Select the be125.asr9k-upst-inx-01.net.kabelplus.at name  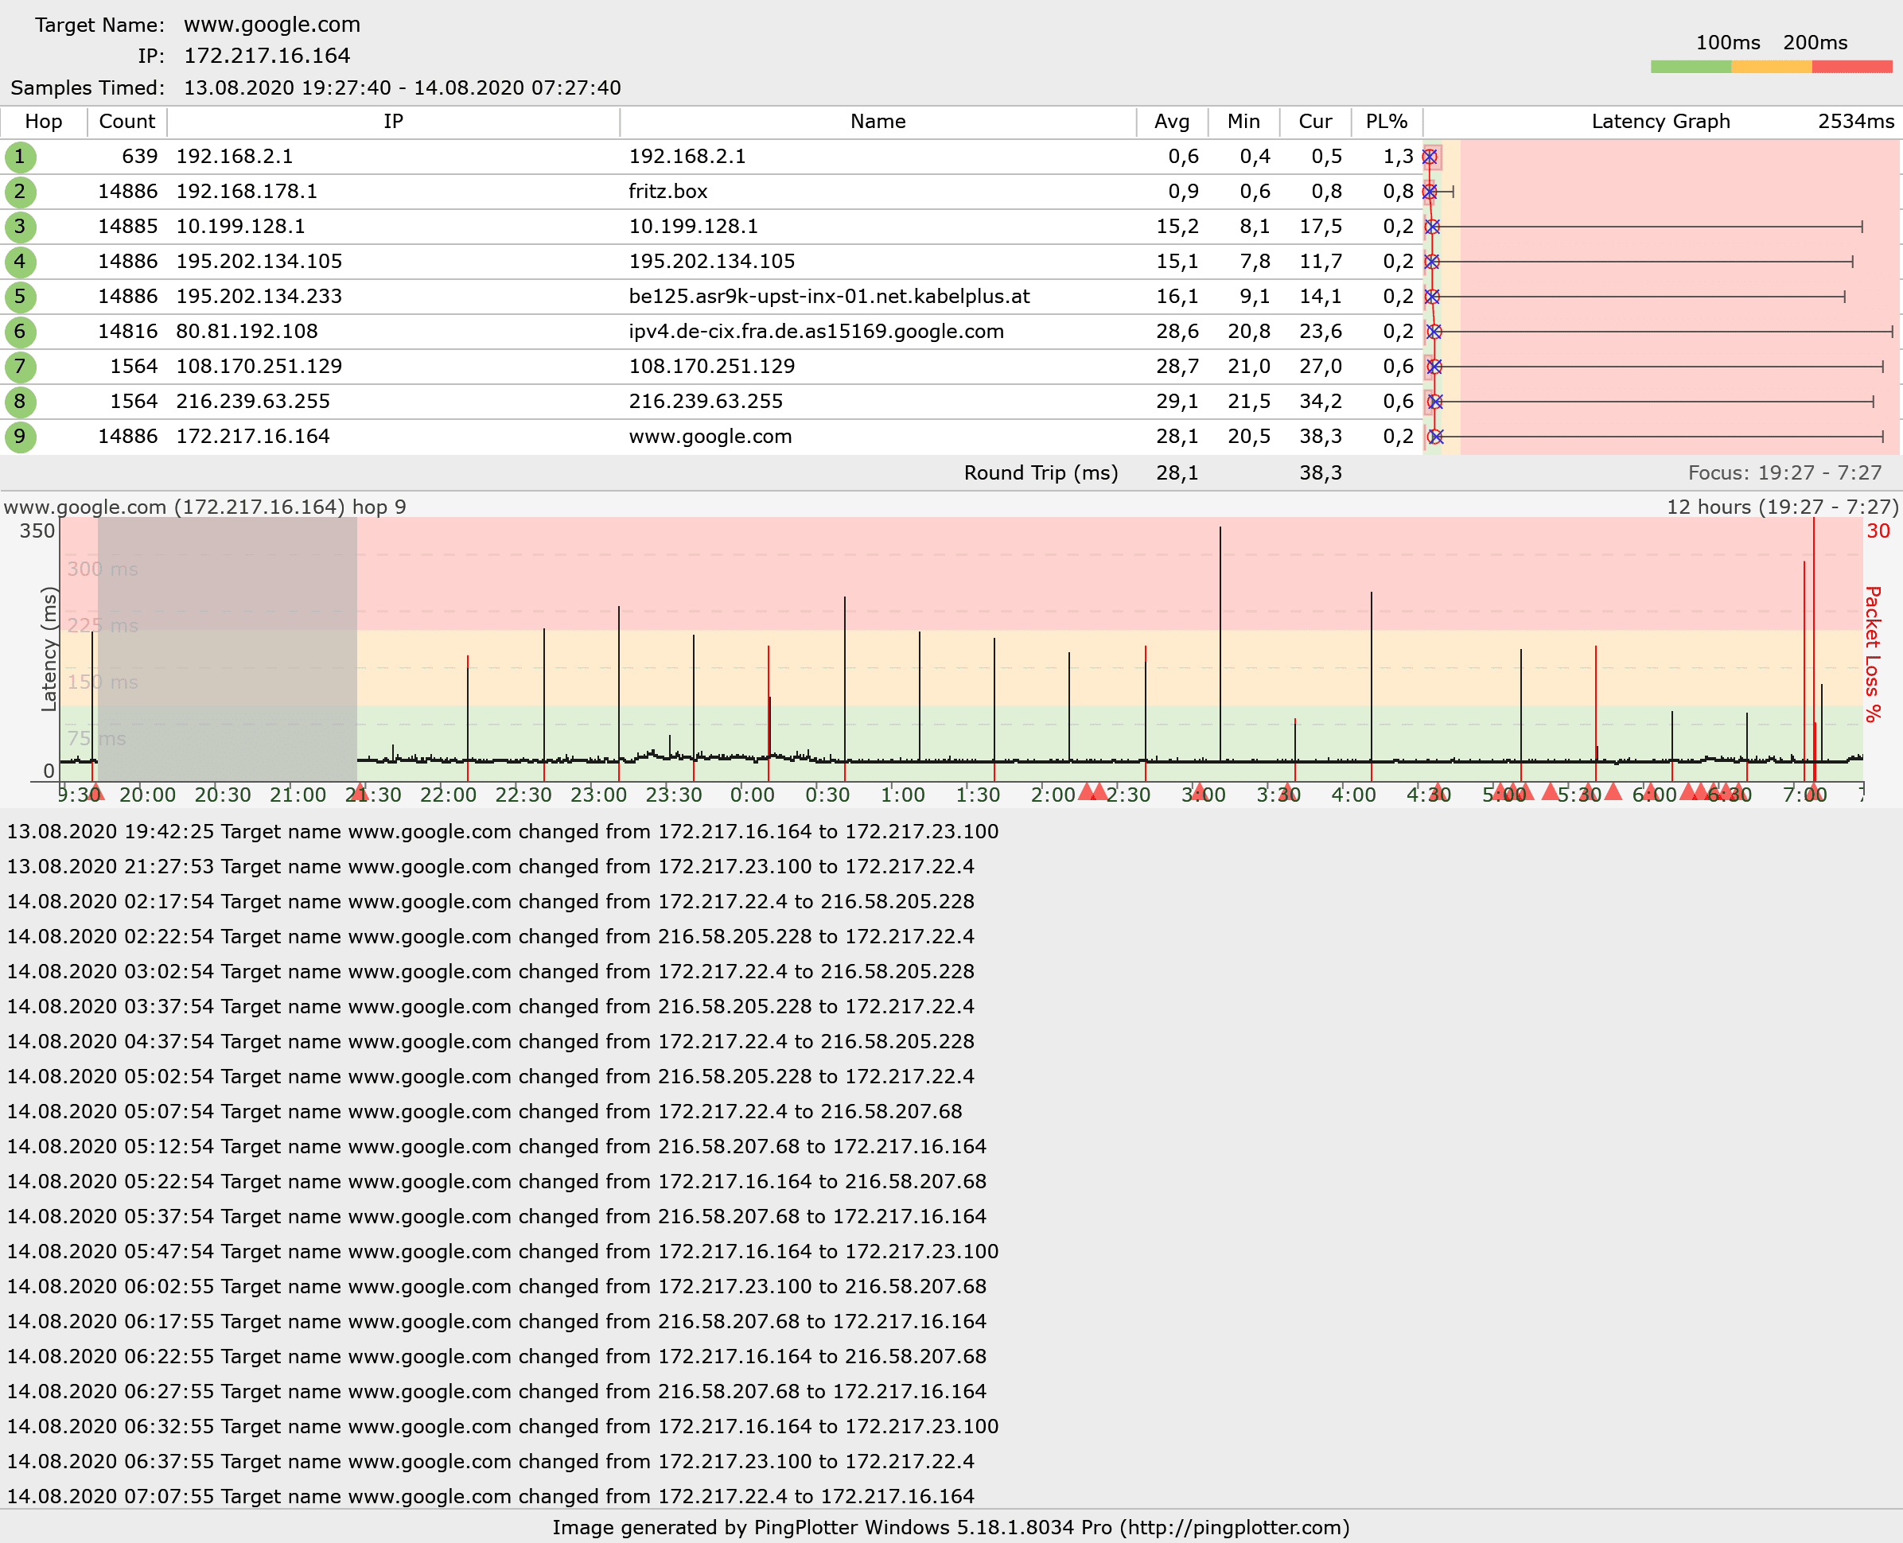[x=829, y=297]
